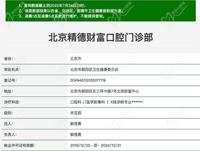Viewport: 200px width, 151px height.
Task: Click the notice line 凌晨1点至凌晨5点系统进行维护
Action: coord(62,16)
